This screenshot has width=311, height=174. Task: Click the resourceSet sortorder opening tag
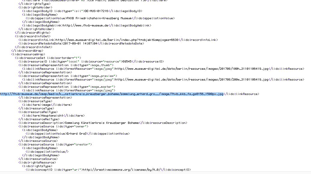point(48,58)
